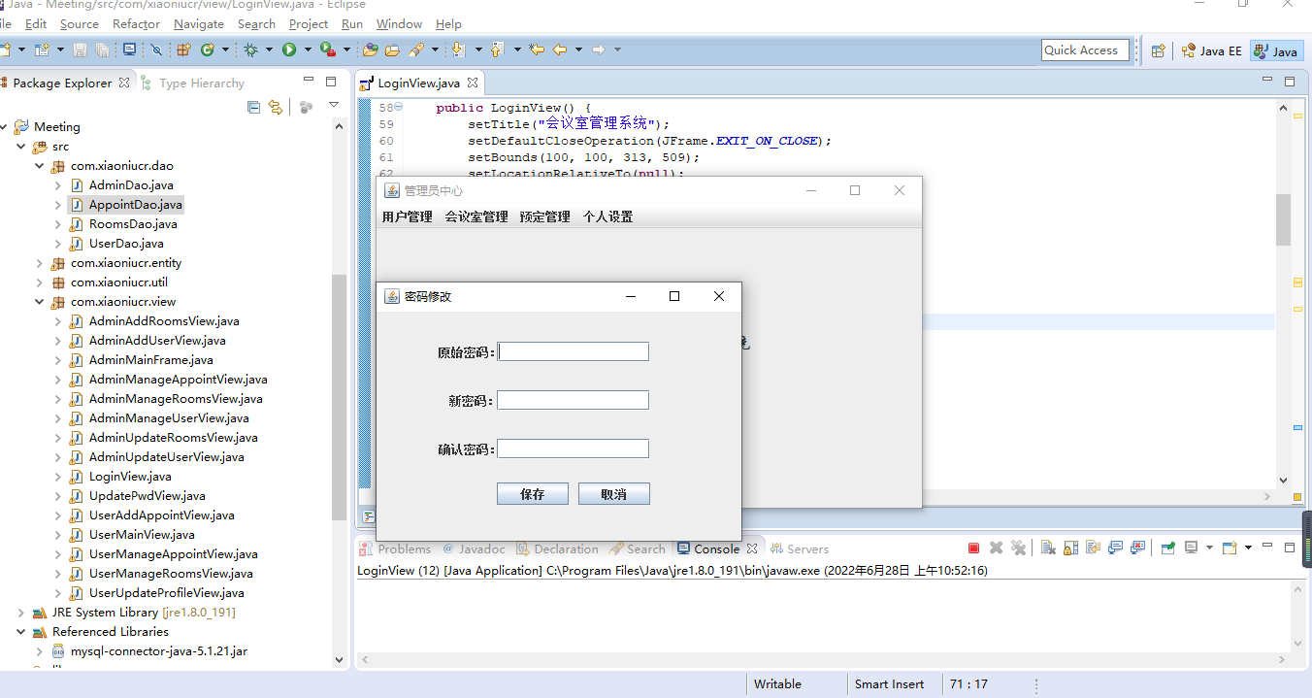Toggle the skip breakpoints toolbar icon
This screenshot has height=698, width=1312.
point(156,50)
